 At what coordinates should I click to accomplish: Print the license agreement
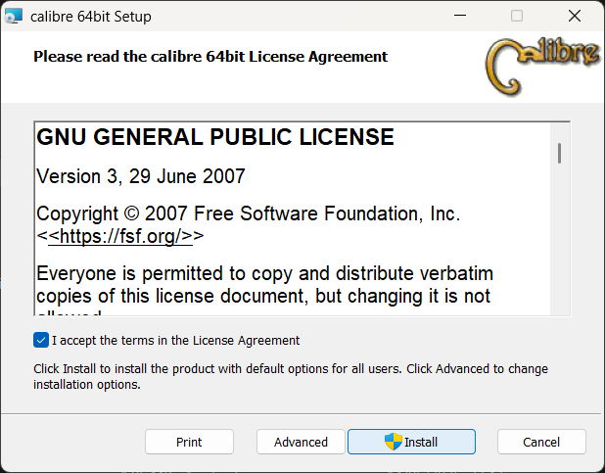click(x=189, y=442)
